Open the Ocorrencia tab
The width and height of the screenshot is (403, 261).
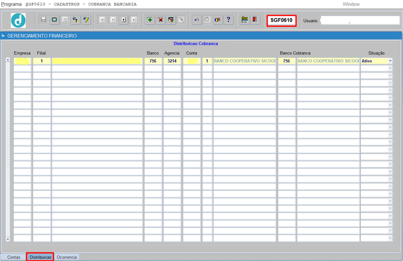[x=67, y=257]
